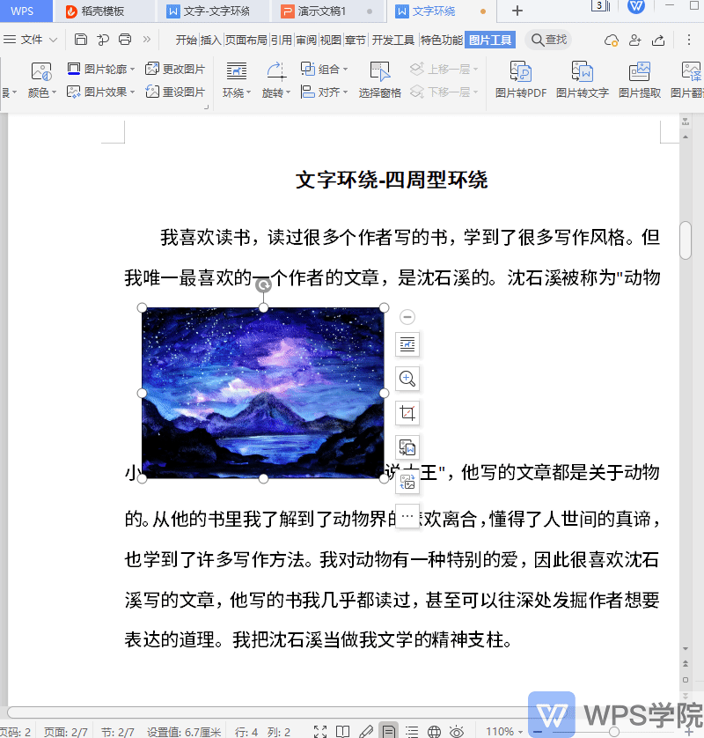Click the crop icon beside the picture
This screenshot has height=738, width=704.
pyautogui.click(x=407, y=413)
